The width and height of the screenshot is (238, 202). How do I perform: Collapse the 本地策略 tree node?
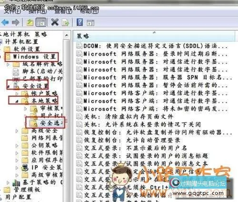[x=17, y=101]
